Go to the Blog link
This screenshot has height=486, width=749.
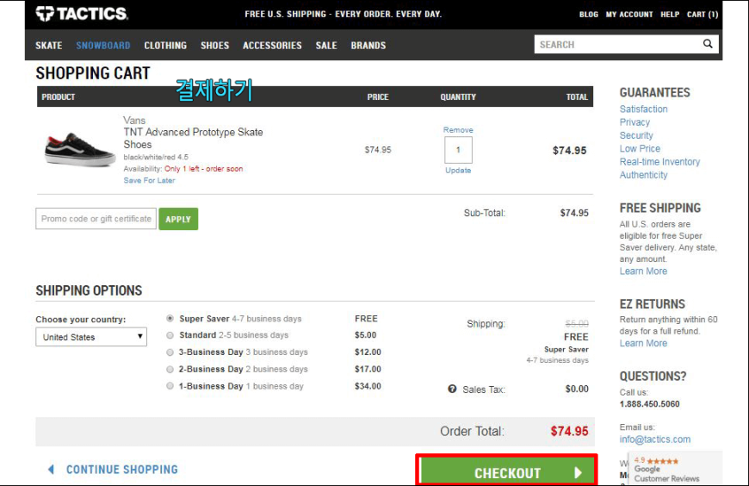tap(589, 15)
